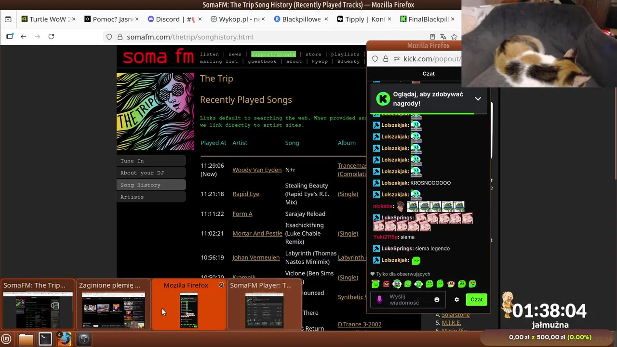The height and width of the screenshot is (347, 617).
Task: Open the 'store' nav link
Action: 313,54
